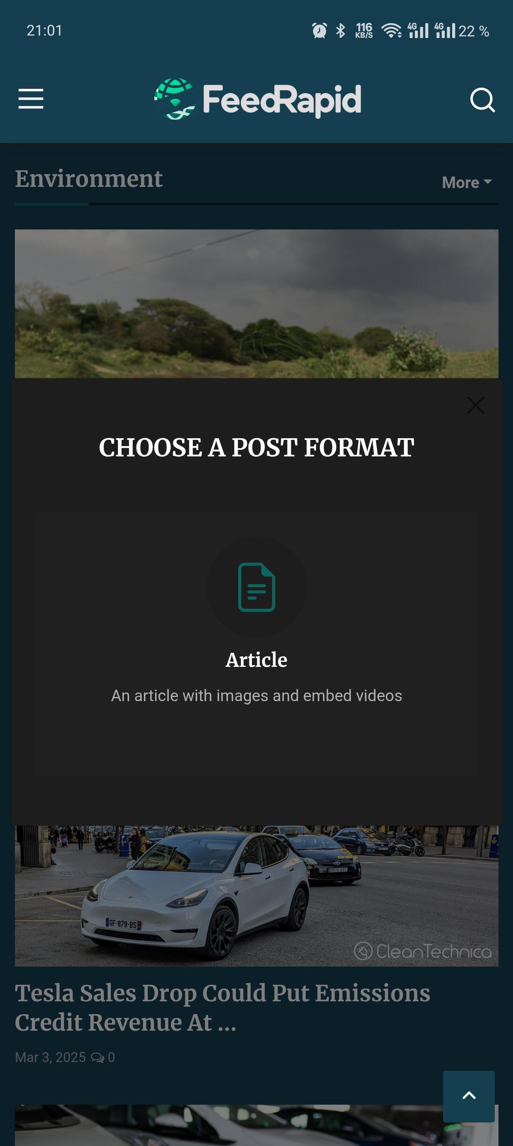
Task: Tap the alarm clock status icon
Action: (x=319, y=31)
